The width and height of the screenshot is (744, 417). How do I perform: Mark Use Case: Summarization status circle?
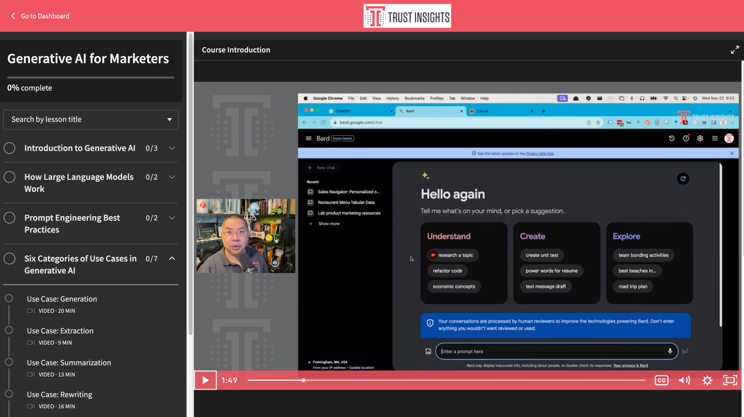(9, 362)
